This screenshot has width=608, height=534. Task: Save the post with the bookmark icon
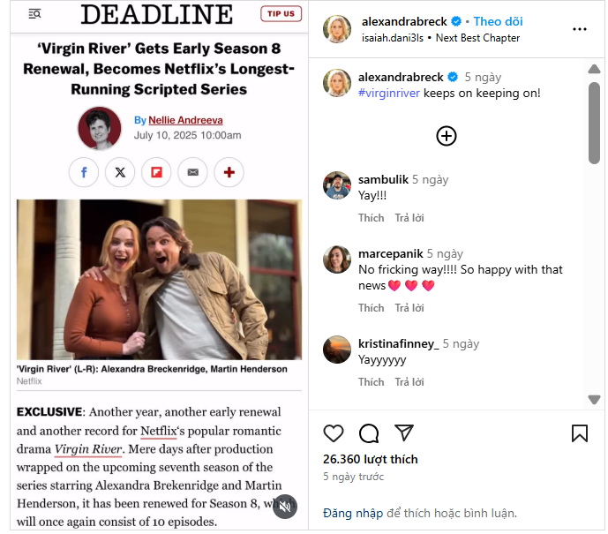[580, 433]
